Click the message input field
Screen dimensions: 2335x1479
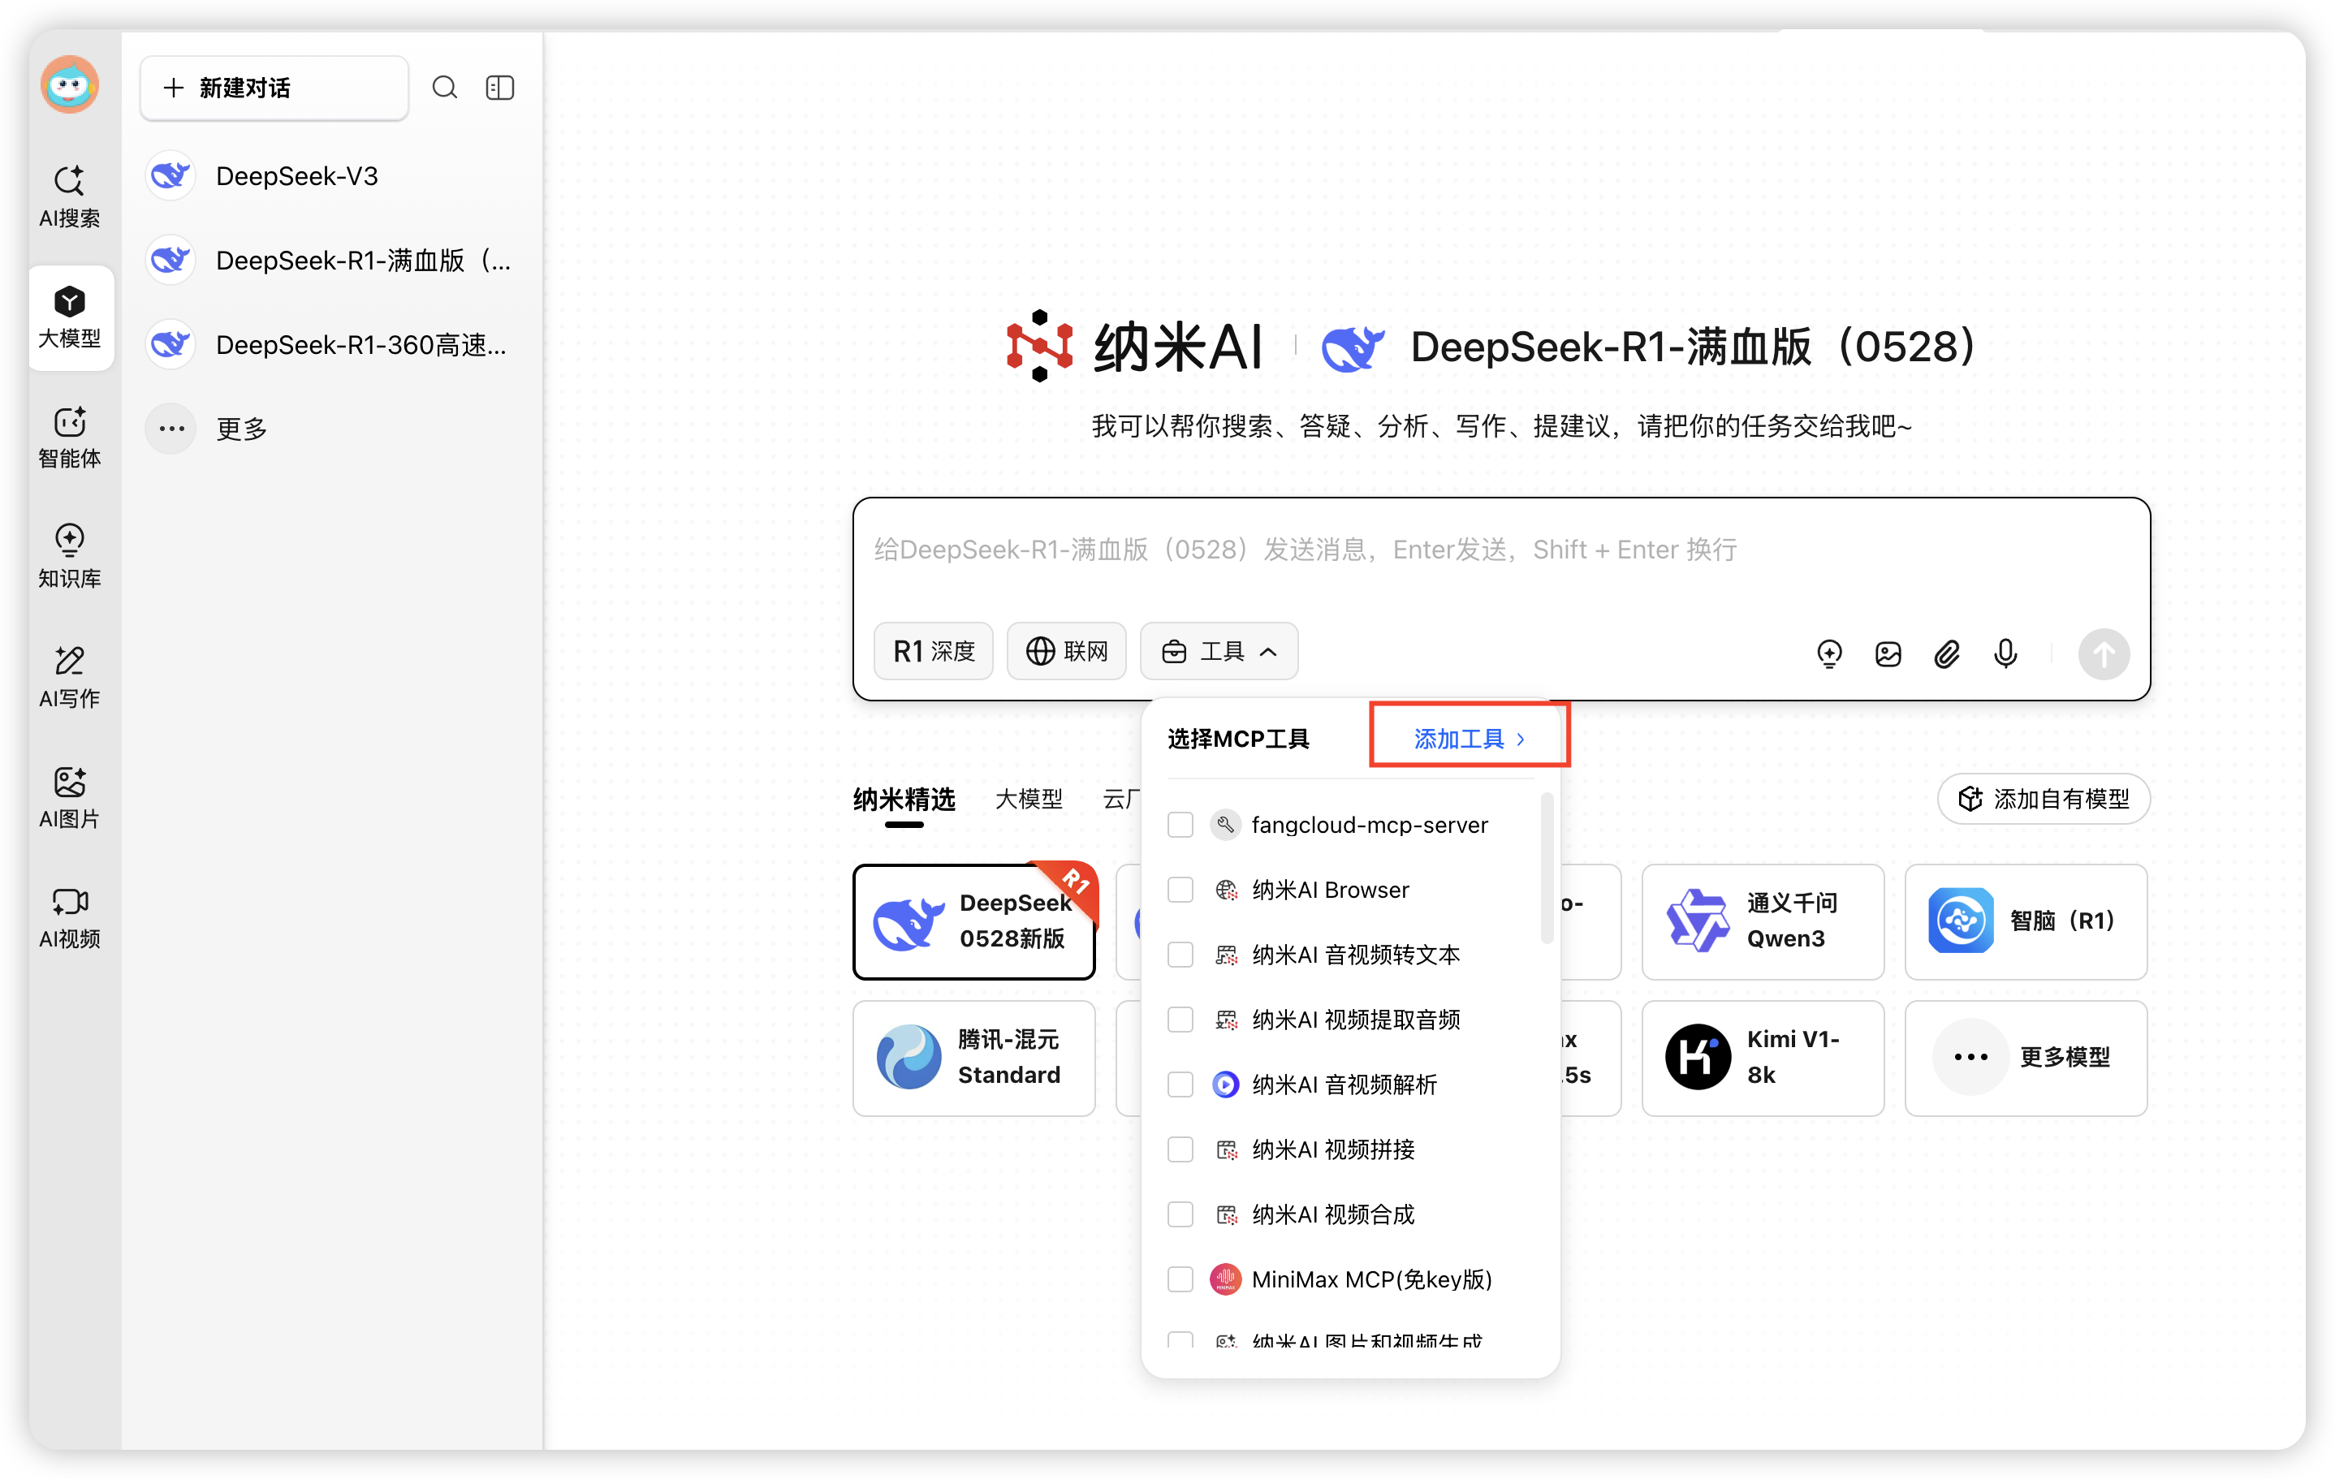point(1500,550)
